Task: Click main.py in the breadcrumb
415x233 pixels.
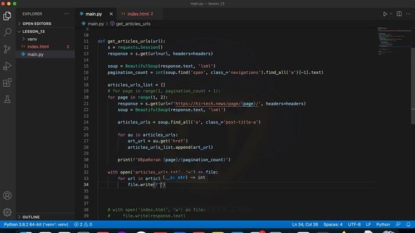Action: (x=95, y=24)
